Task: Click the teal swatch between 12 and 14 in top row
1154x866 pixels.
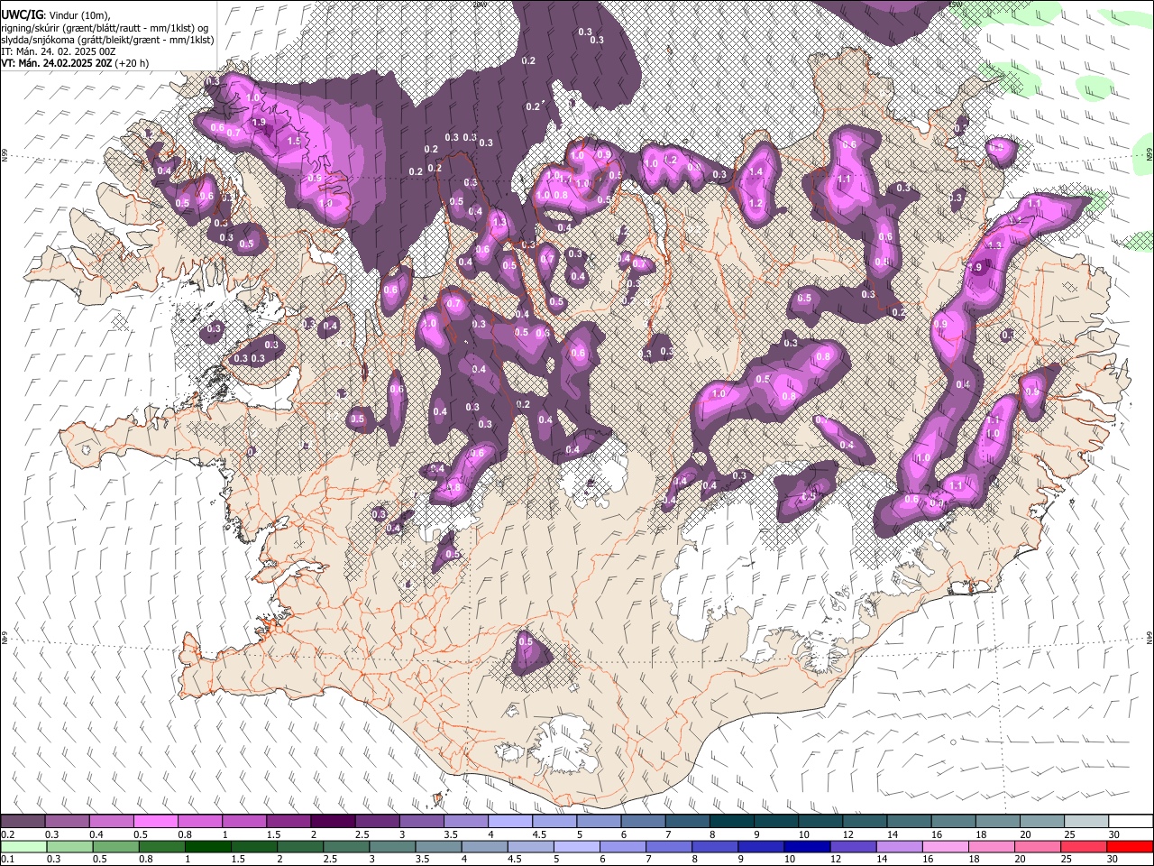Action: [865, 822]
